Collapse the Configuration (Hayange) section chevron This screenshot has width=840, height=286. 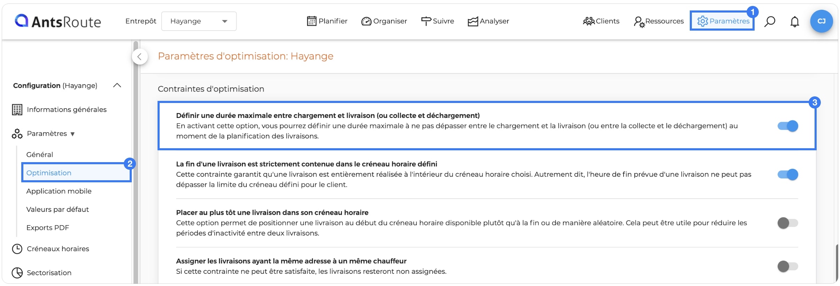(117, 85)
